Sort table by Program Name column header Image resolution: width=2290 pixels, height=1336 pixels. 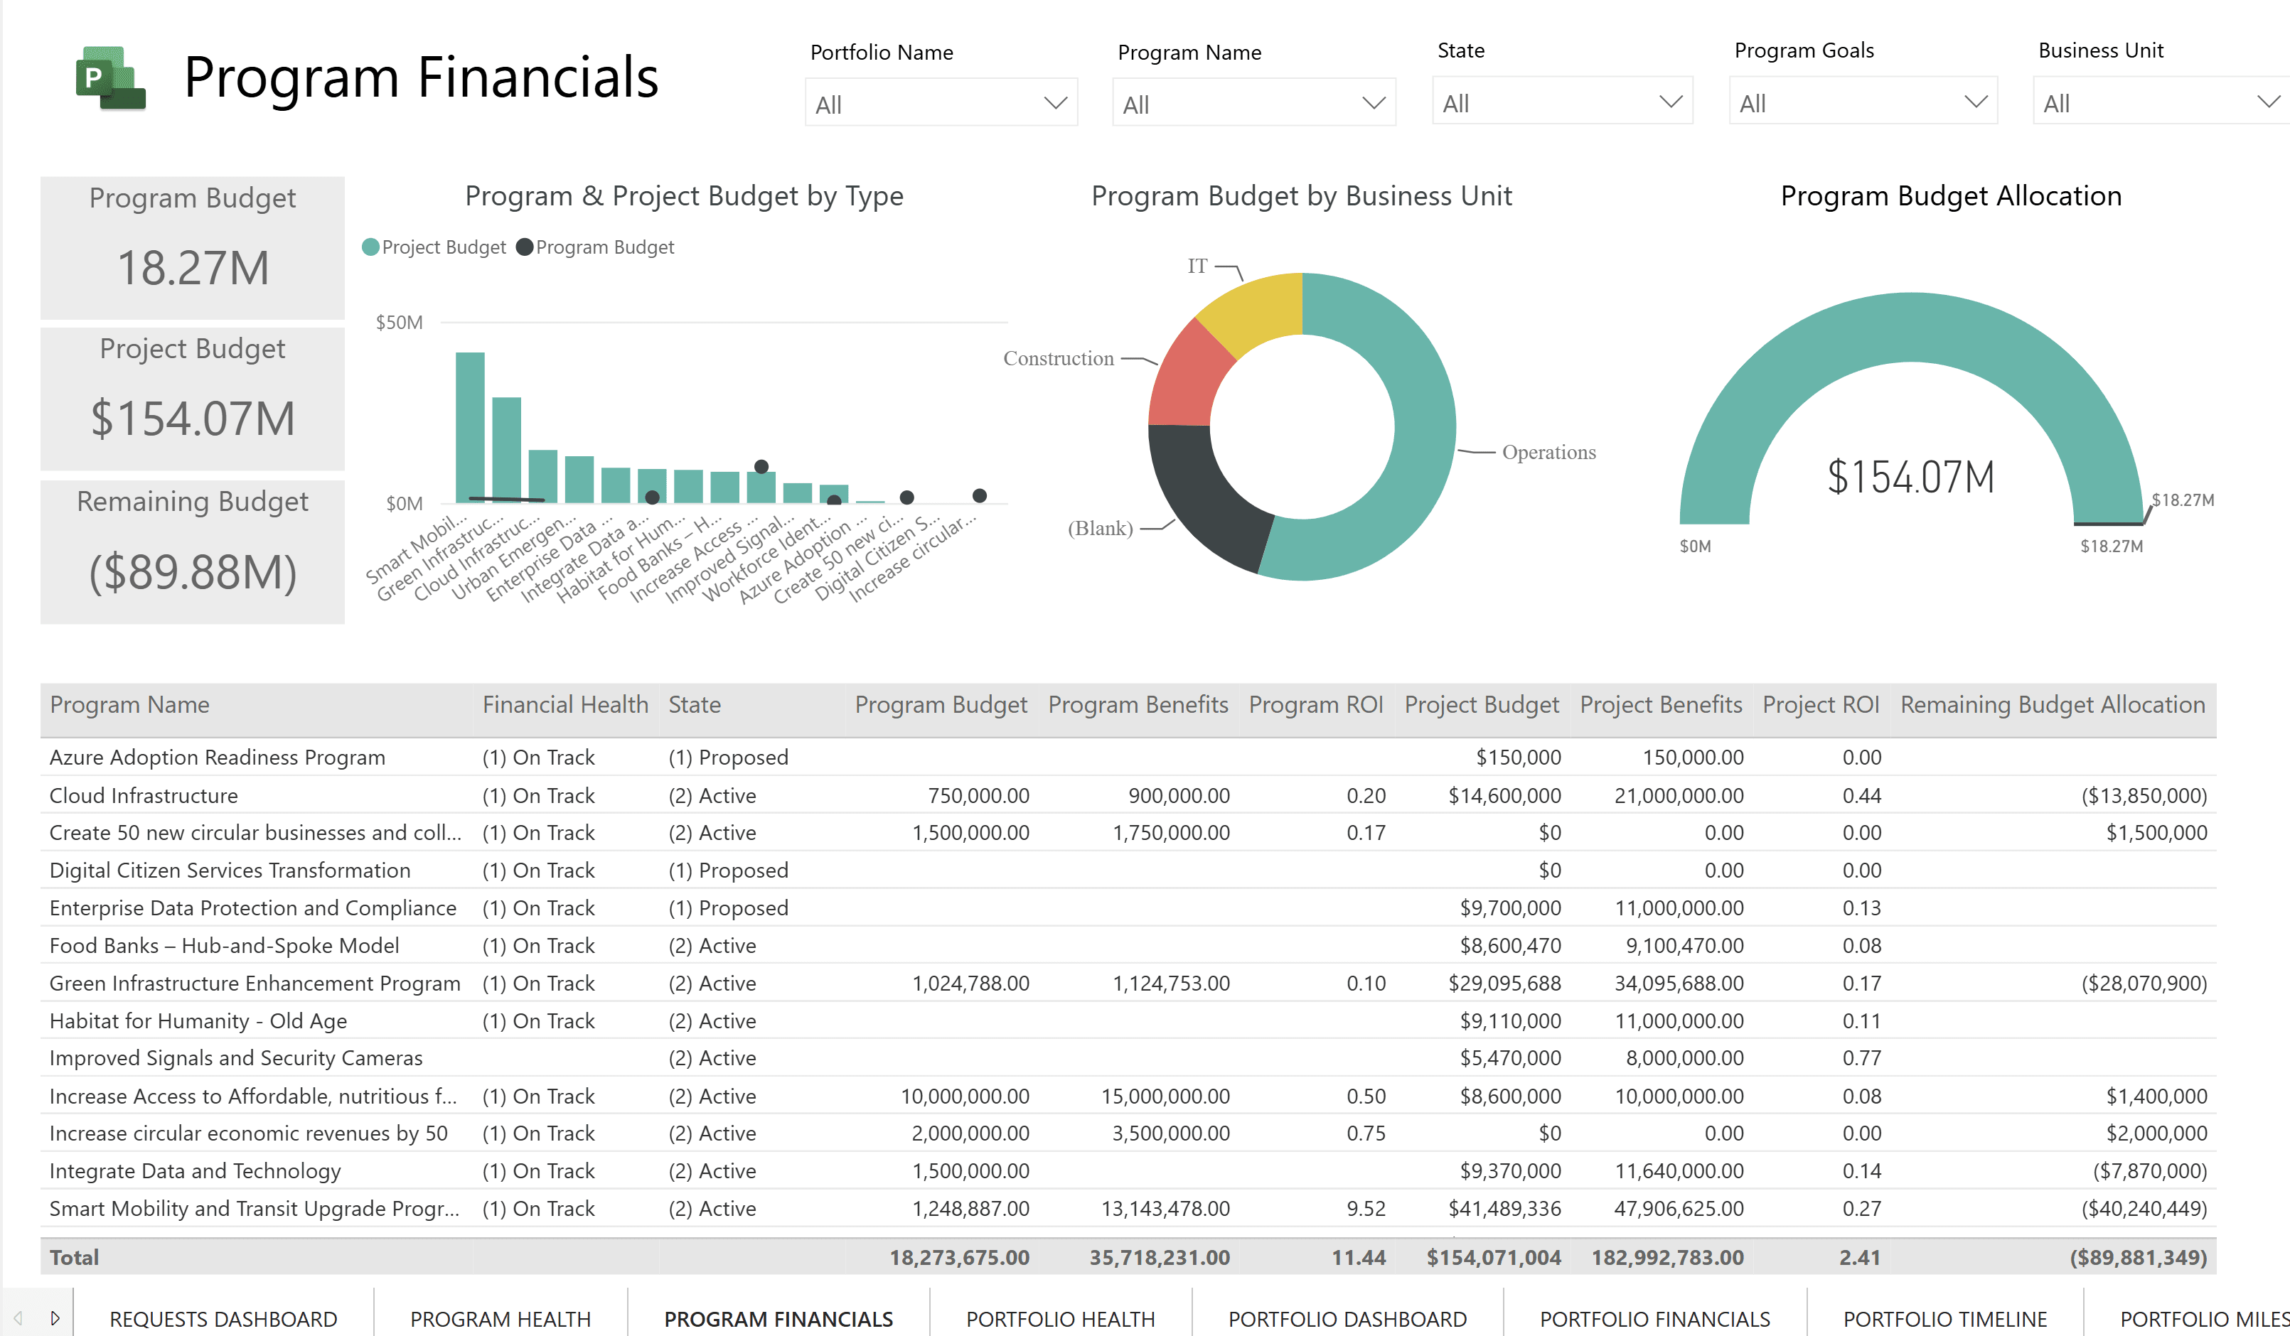(x=129, y=705)
